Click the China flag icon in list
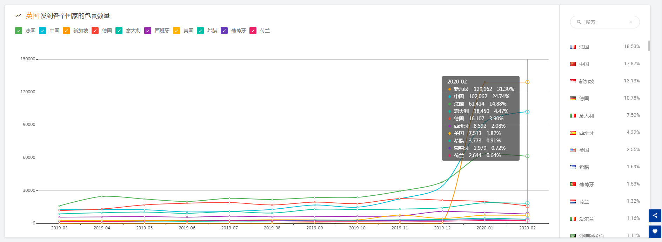The image size is (662, 242). point(573,64)
